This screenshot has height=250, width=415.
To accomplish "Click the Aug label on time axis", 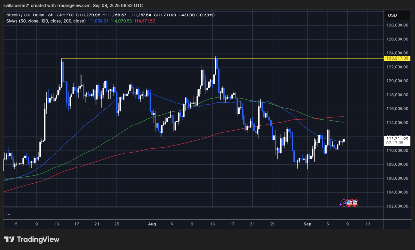I will 152,224.
